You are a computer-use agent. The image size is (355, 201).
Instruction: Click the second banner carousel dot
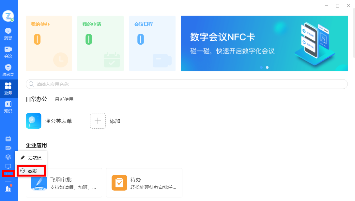coord(267,67)
